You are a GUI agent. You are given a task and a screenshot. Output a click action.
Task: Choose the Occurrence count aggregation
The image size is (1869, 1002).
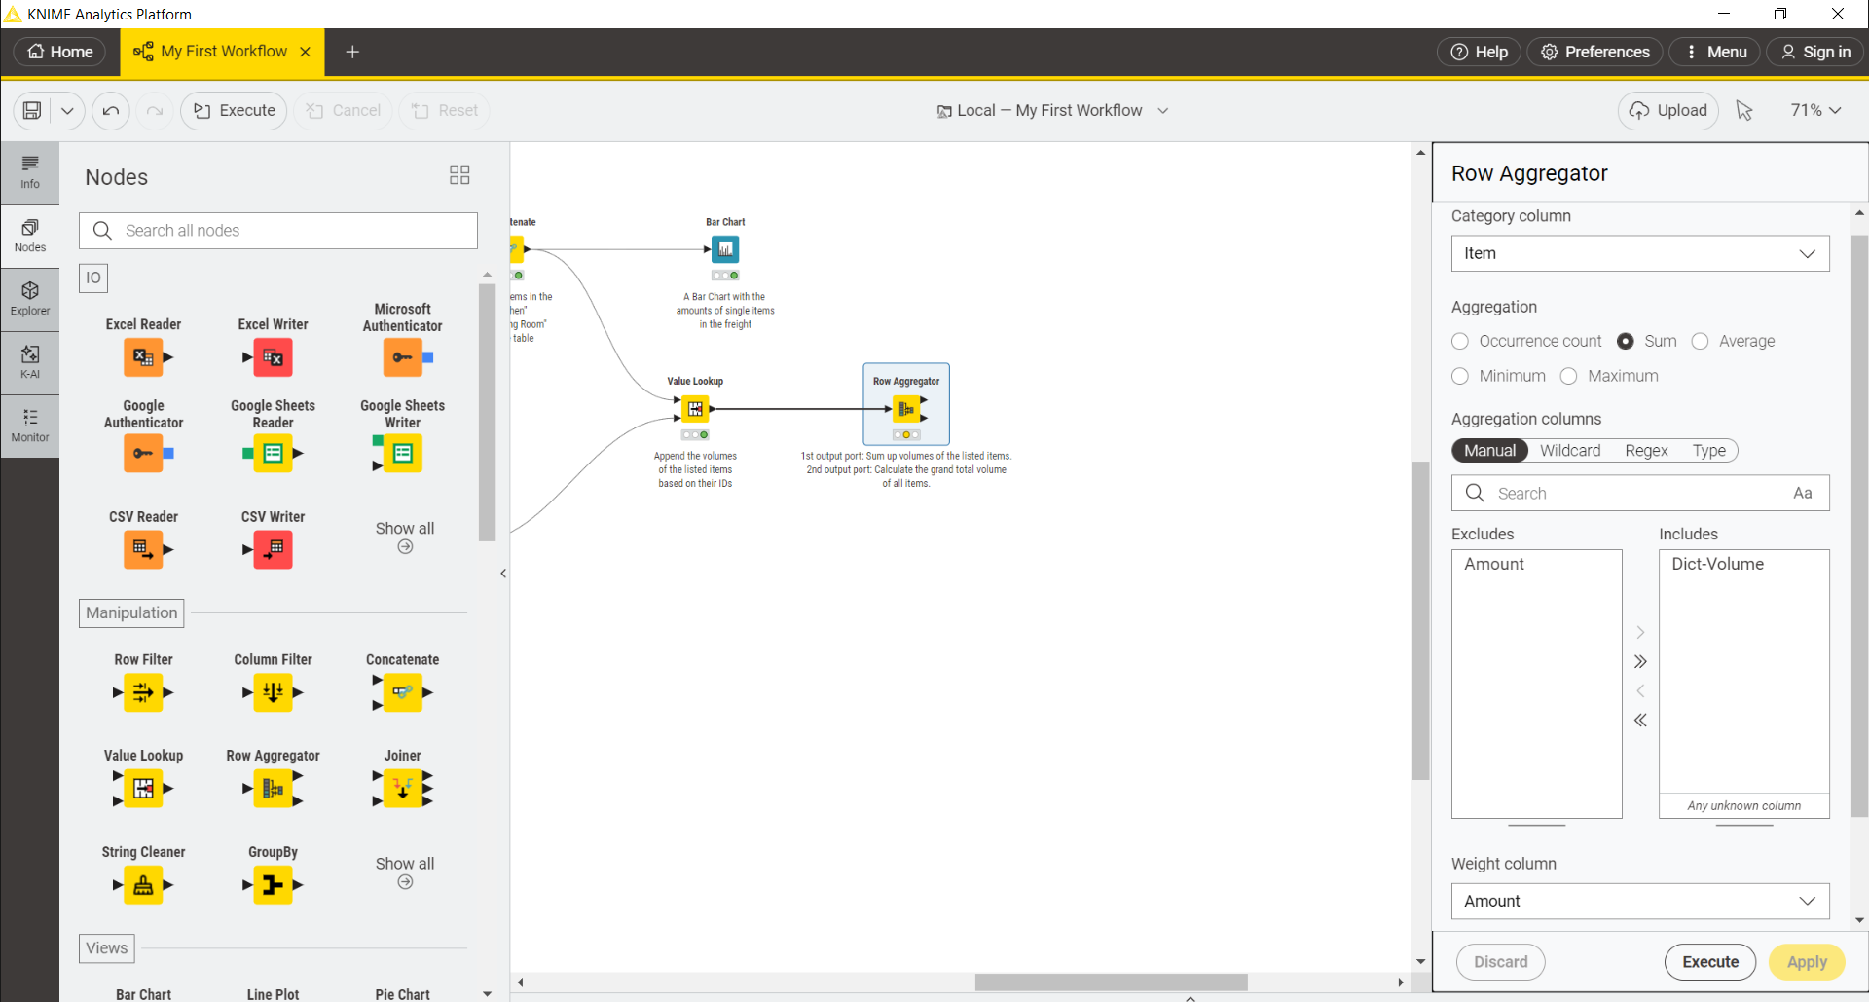pos(1460,341)
